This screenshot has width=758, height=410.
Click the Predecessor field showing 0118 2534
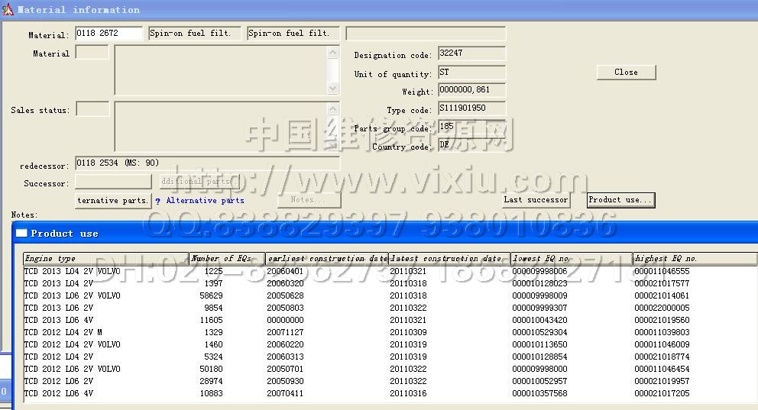click(206, 163)
